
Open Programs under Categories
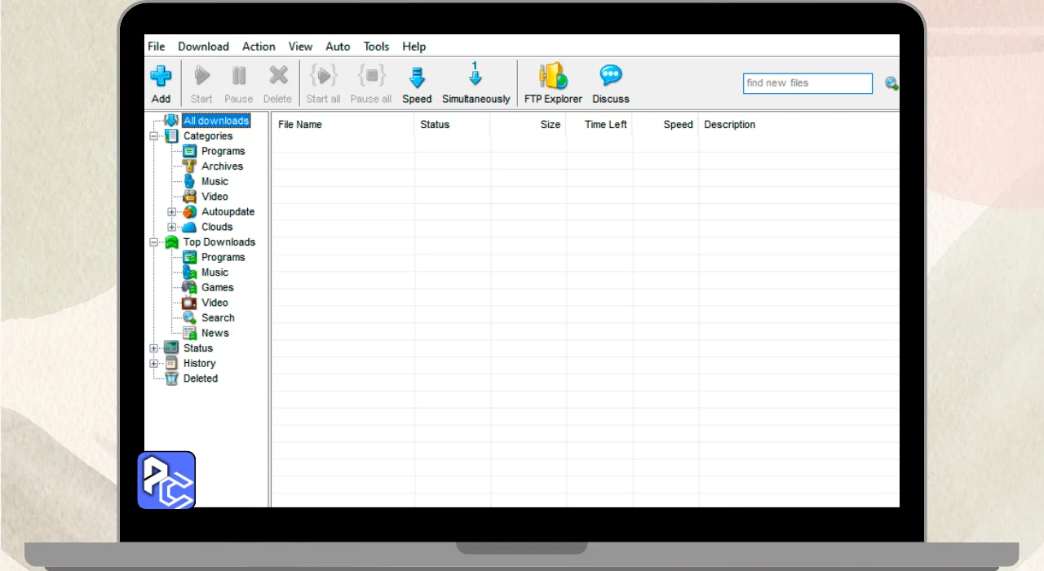coord(223,151)
